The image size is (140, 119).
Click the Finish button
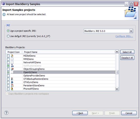[112, 113]
